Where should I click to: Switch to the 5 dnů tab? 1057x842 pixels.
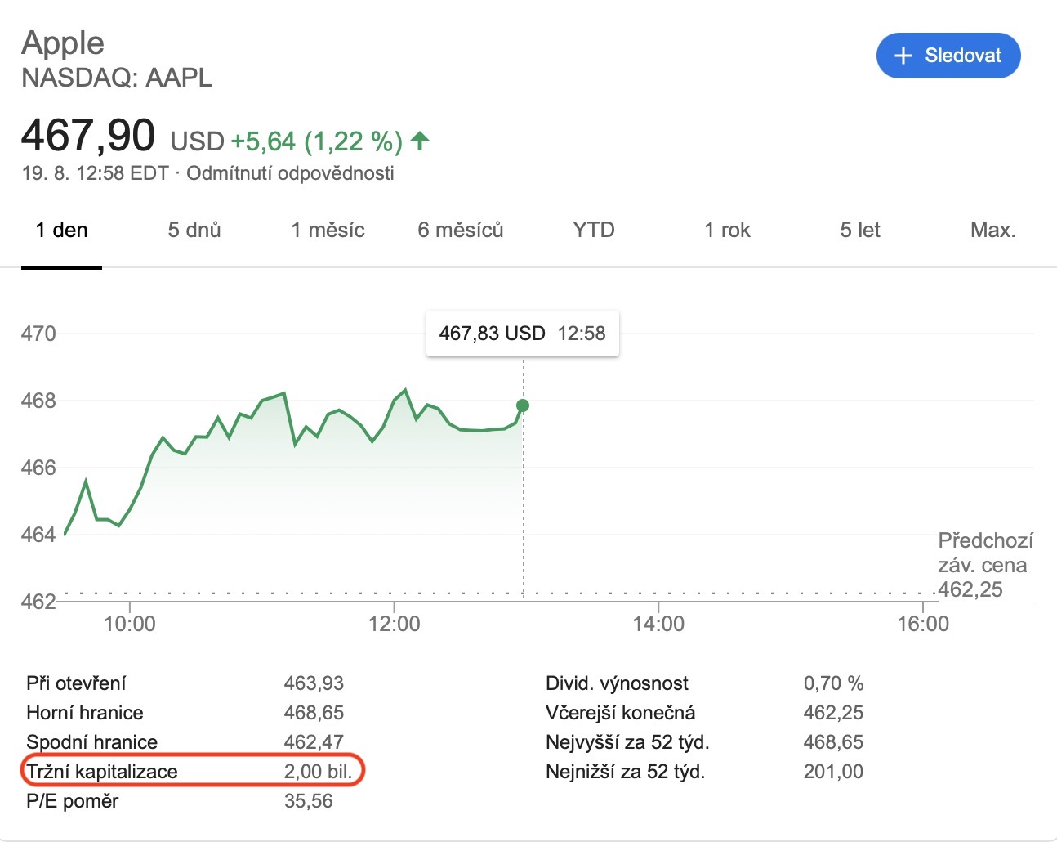pyautogui.click(x=194, y=231)
